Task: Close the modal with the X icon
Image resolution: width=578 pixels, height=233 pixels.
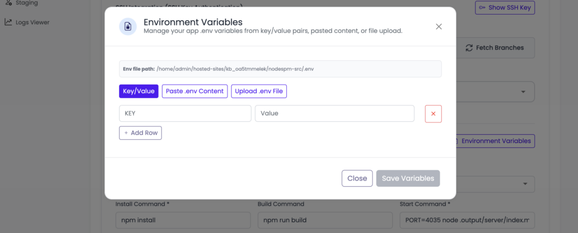Action: coord(439,27)
